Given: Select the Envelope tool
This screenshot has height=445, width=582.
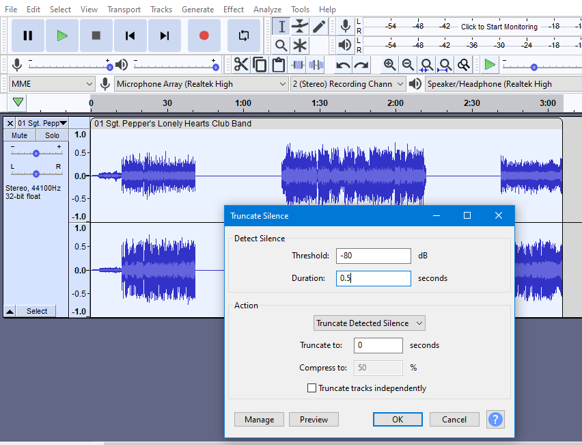Looking at the screenshot, I should point(299,27).
